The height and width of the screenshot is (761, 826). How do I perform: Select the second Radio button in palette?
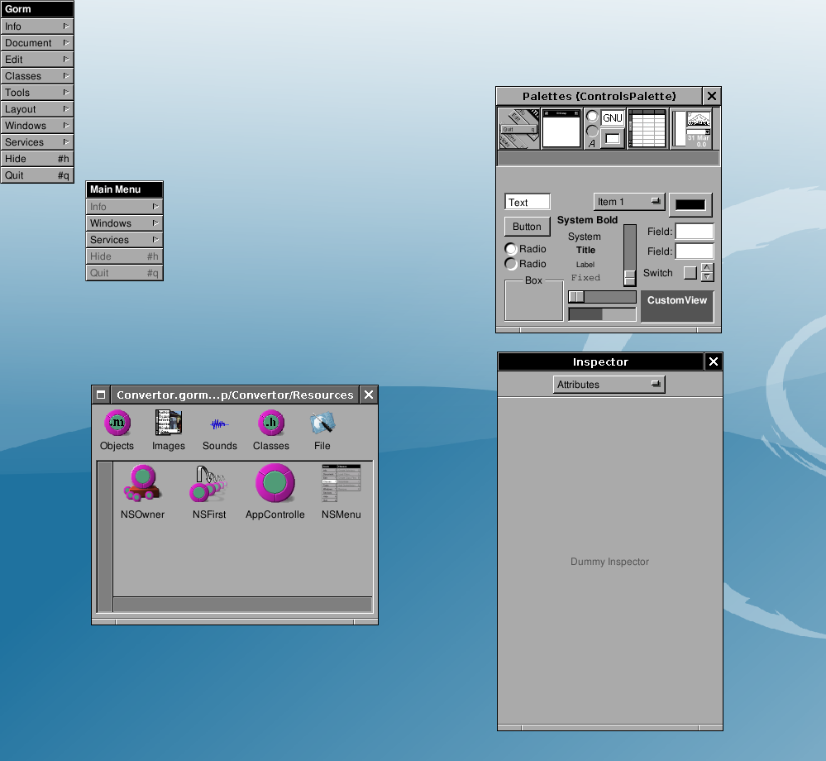coord(512,264)
